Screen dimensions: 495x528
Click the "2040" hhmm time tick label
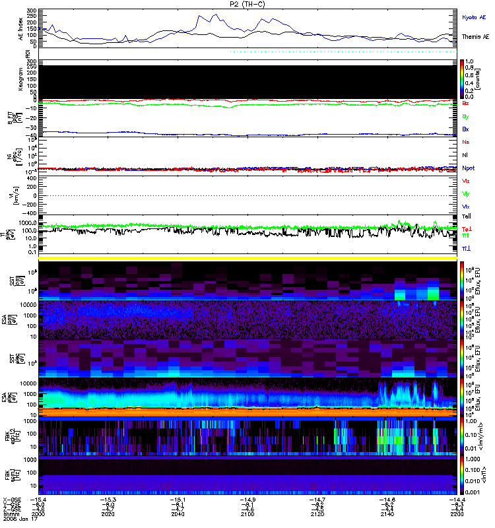pyautogui.click(x=178, y=514)
